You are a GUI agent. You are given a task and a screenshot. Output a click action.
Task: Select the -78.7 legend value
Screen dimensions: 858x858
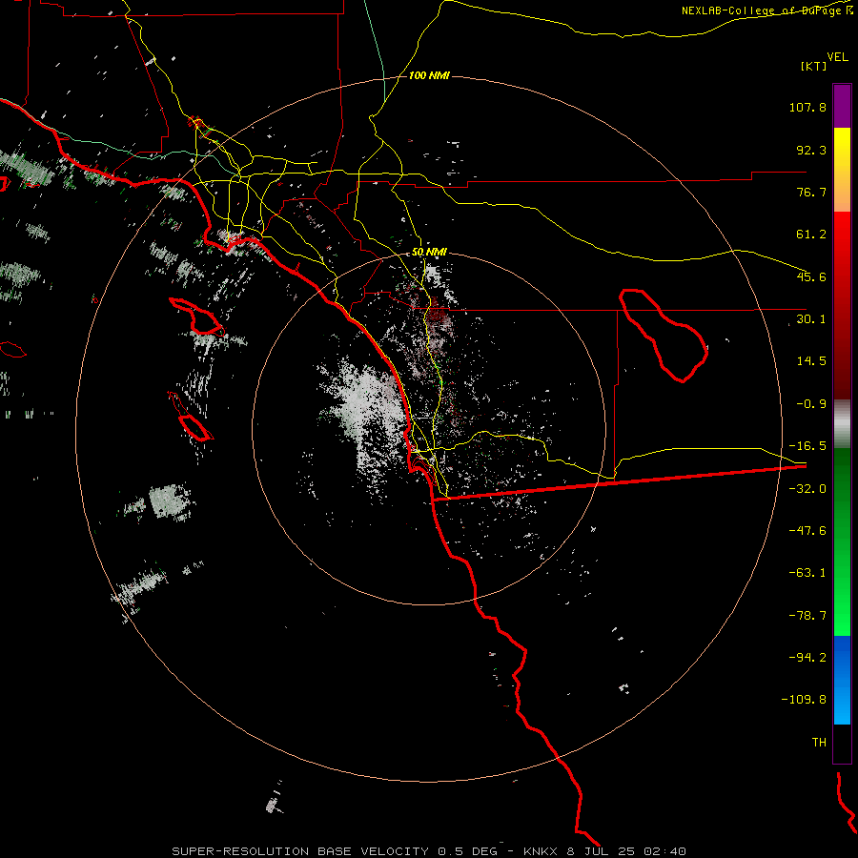(807, 615)
